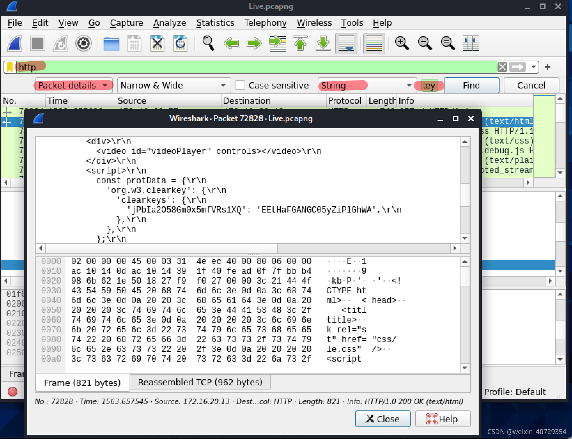Reset packet text to normal size

(448, 44)
